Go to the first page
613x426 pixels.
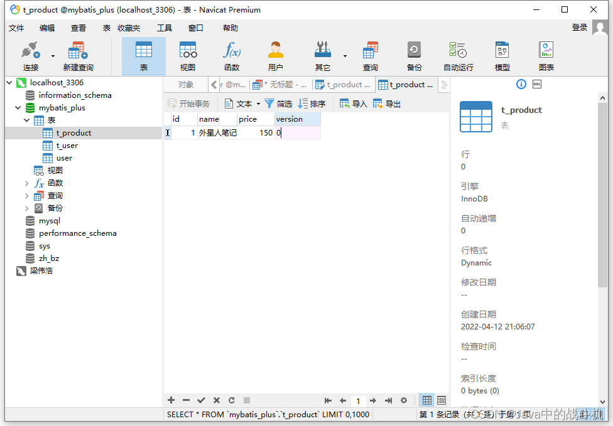(x=328, y=401)
